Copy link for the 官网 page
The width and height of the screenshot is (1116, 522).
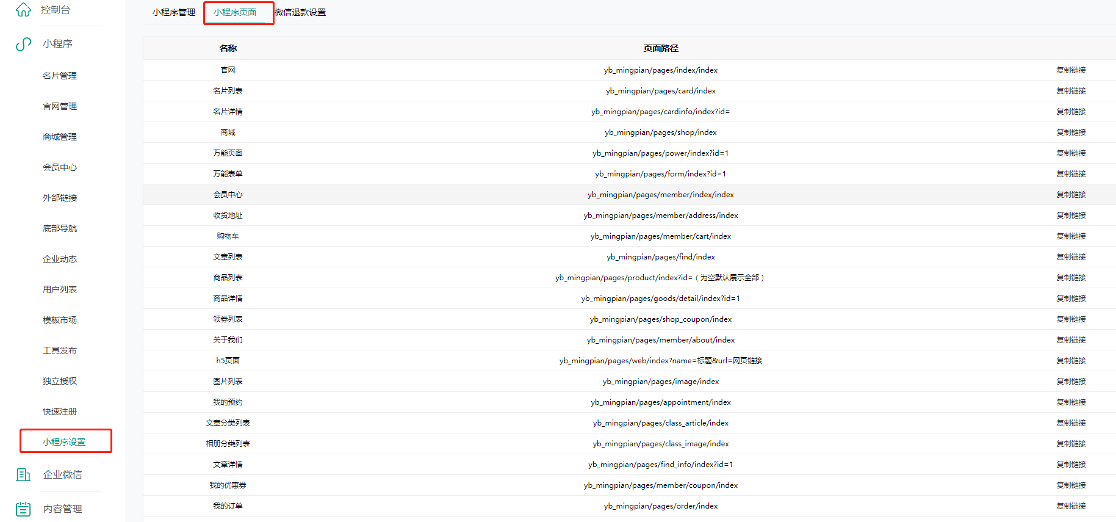click(x=1071, y=70)
